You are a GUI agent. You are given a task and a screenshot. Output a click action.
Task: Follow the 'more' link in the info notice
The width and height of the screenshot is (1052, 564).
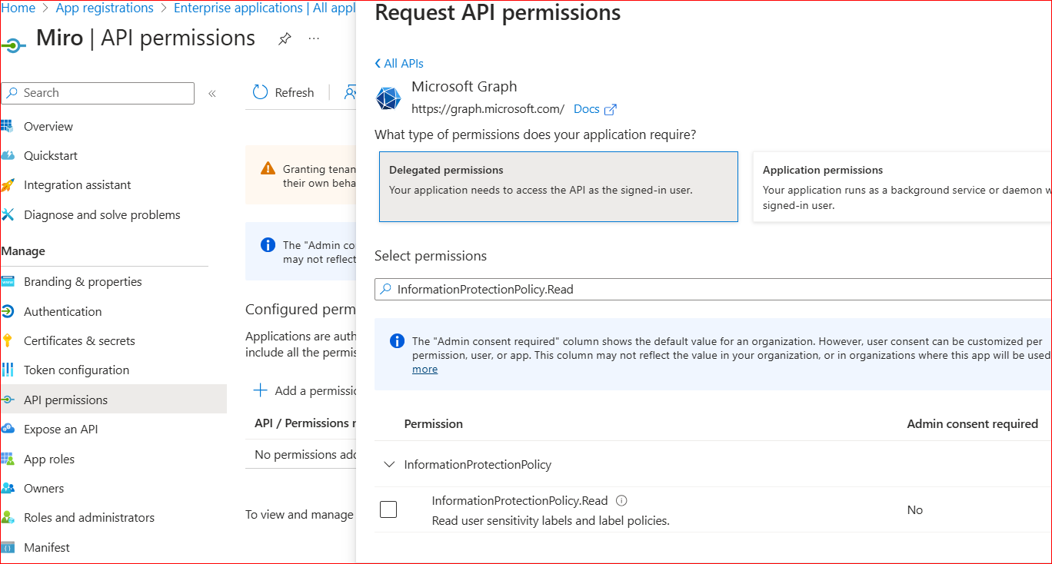(x=424, y=369)
